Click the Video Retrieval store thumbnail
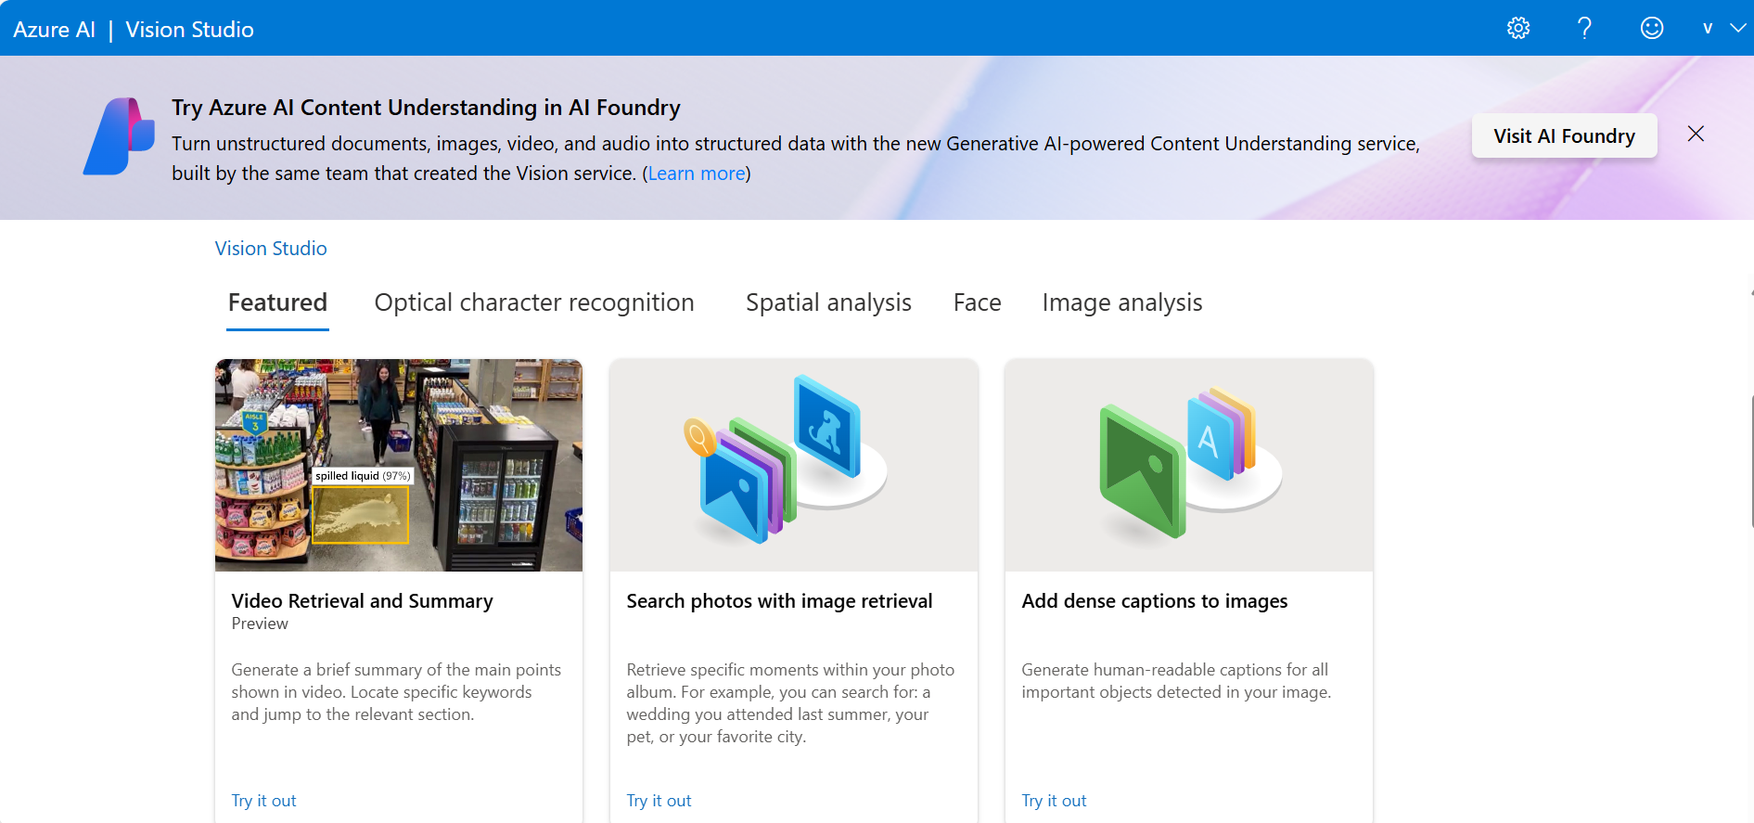 (x=399, y=465)
